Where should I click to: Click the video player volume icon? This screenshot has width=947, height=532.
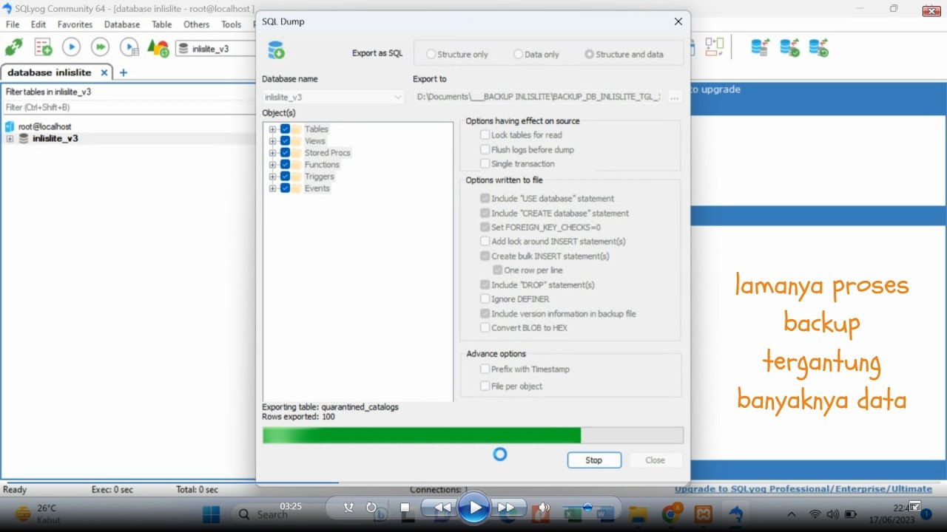coord(544,508)
